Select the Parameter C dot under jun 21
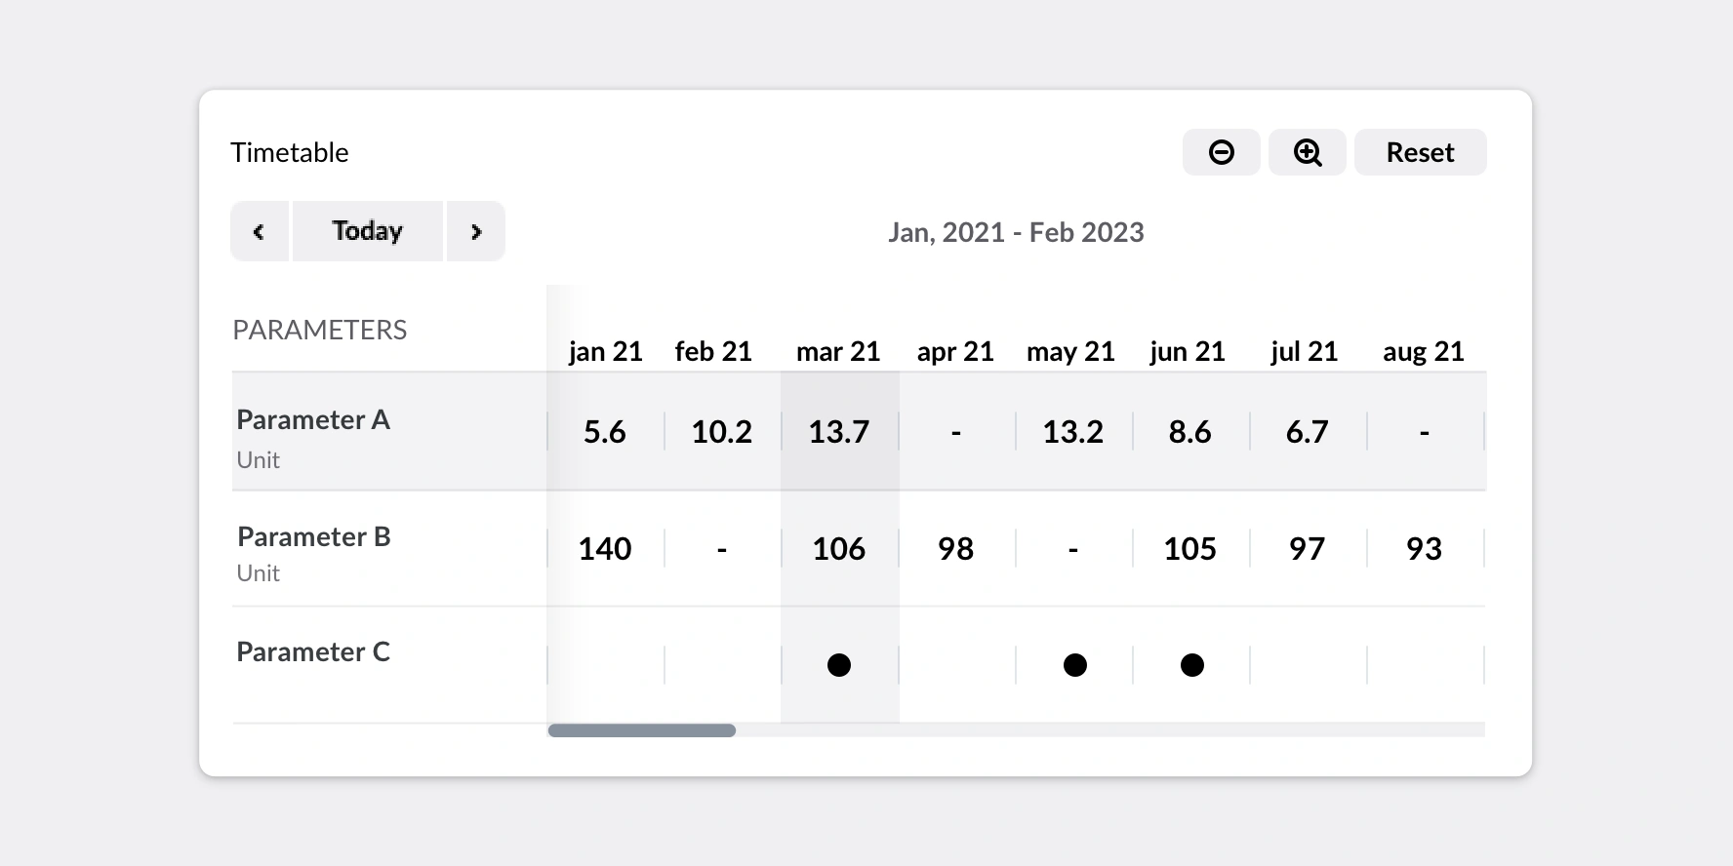Viewport: 1733px width, 866px height. click(x=1190, y=664)
